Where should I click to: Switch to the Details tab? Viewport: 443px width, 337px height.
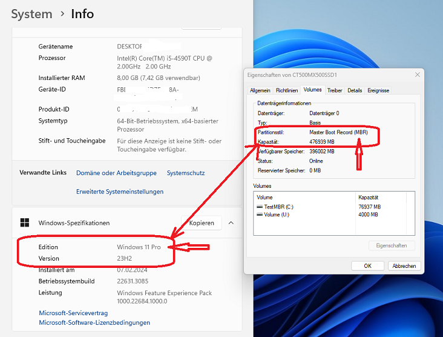pos(355,90)
